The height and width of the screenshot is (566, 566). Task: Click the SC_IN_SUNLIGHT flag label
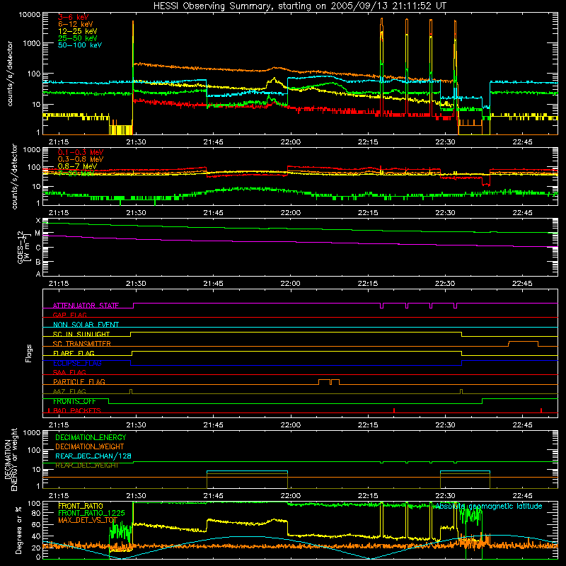81,334
